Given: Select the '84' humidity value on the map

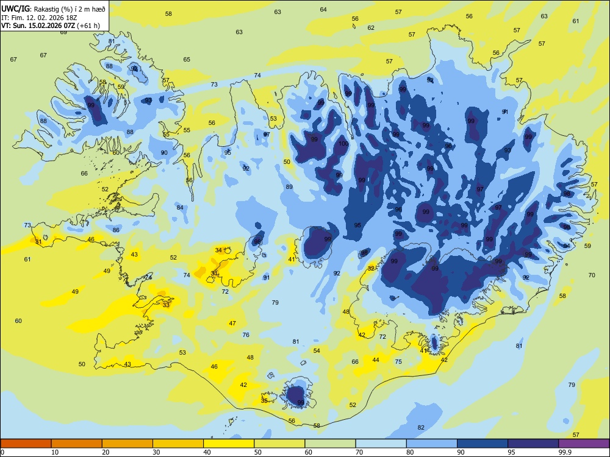Looking at the screenshot, I should pyautogui.click(x=180, y=208).
